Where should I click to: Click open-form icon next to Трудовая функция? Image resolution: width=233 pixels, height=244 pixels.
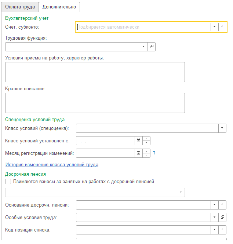(x=151, y=47)
